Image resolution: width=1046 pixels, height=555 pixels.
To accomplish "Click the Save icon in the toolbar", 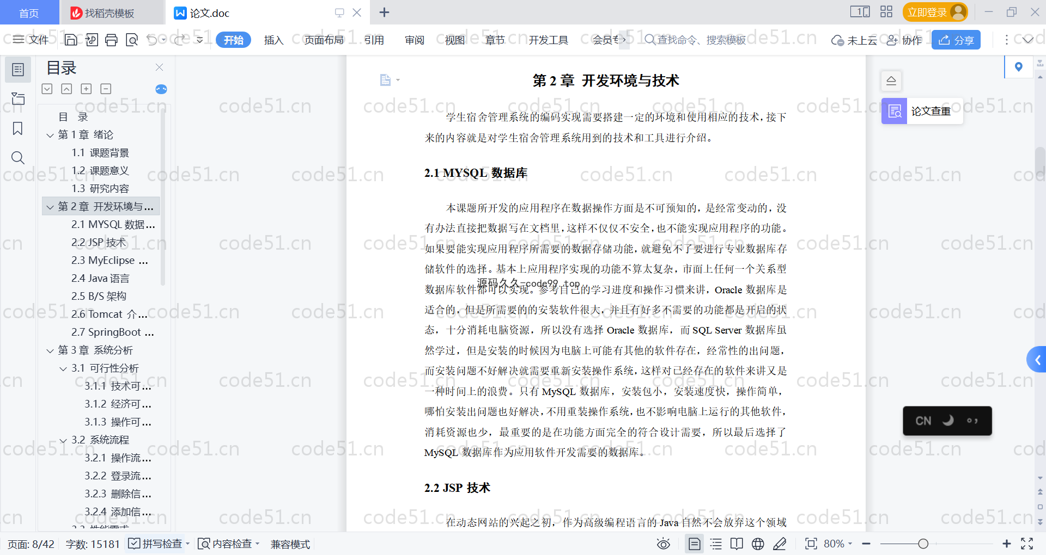I will coord(71,40).
